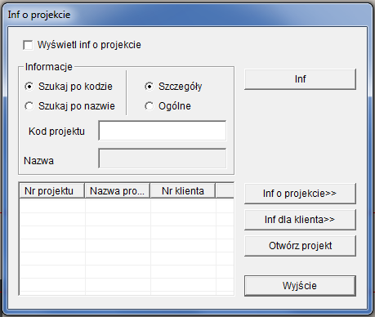Viewport: 375px width, 317px height.
Task: Select Szukaj po kodzie radio button
Action: point(29,87)
